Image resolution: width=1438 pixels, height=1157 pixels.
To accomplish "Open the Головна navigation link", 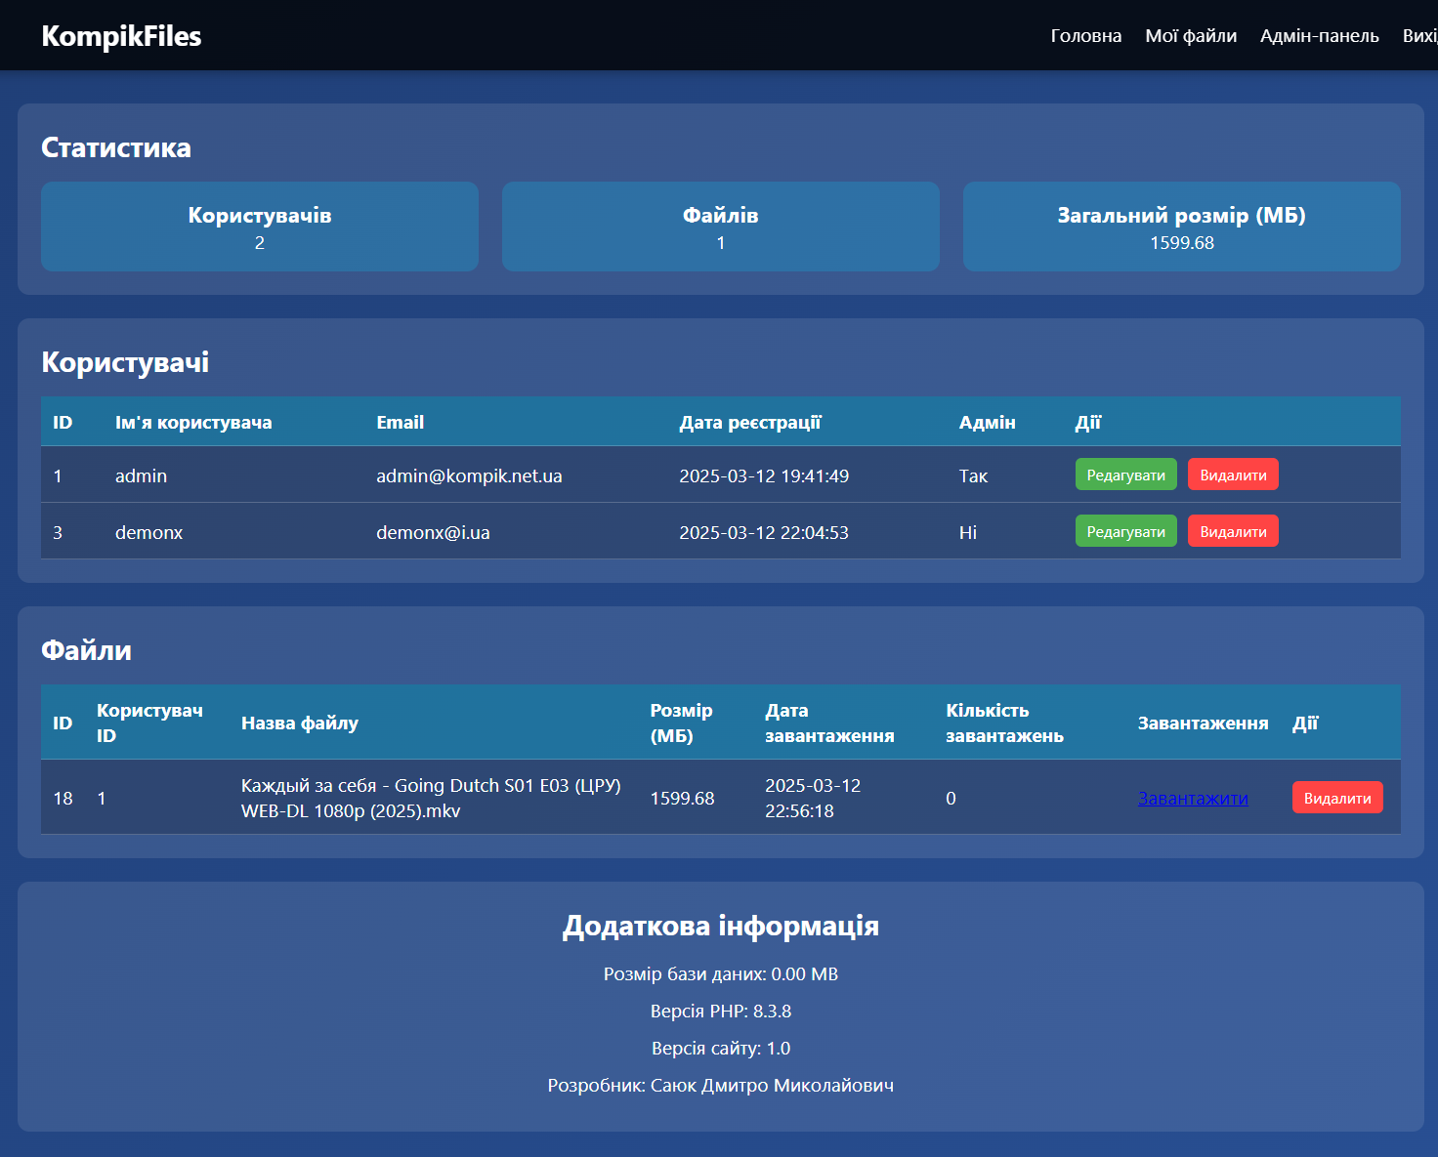I will pyautogui.click(x=1085, y=36).
